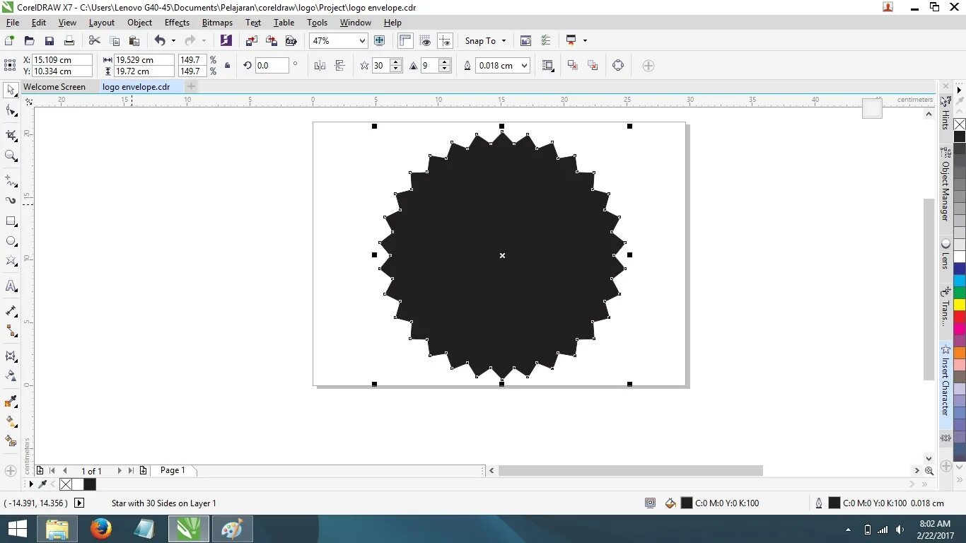This screenshot has width=966, height=543.
Task: Select the Artistic Media tool
Action: point(11,200)
